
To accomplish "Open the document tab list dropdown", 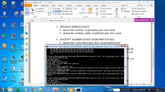I will [133, 20].
